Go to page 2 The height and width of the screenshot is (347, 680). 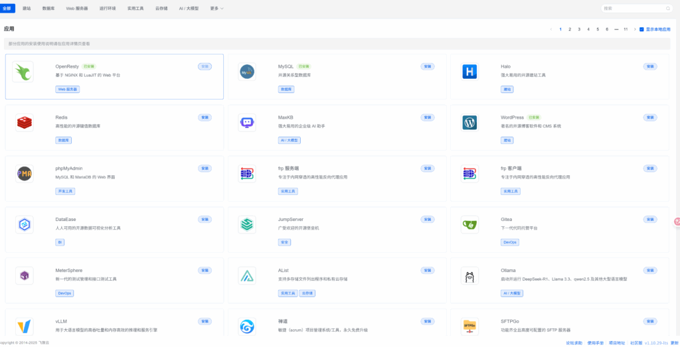[570, 29]
